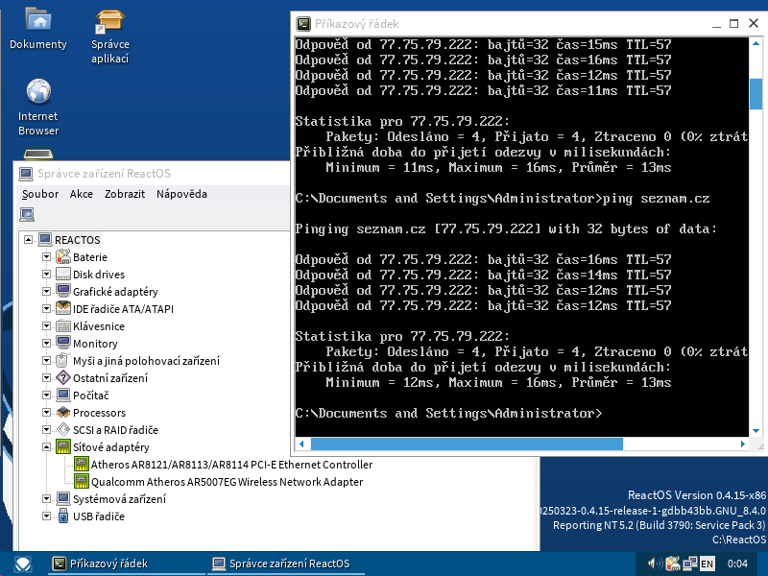
Task: Expand the Baterie device category
Action: (x=46, y=257)
